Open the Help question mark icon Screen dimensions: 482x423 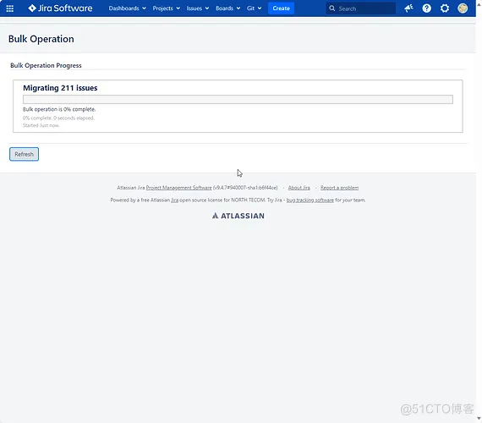point(427,8)
